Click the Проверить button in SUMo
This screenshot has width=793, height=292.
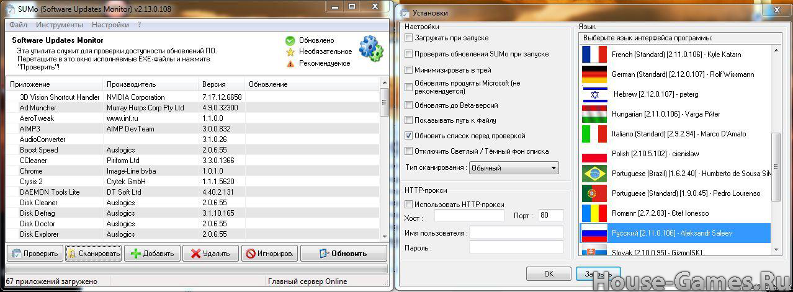(x=35, y=253)
